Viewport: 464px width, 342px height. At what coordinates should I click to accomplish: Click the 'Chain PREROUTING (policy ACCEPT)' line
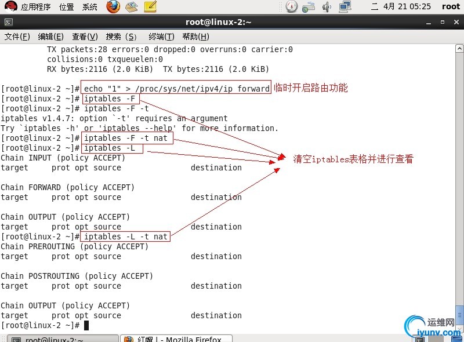[x=74, y=246]
